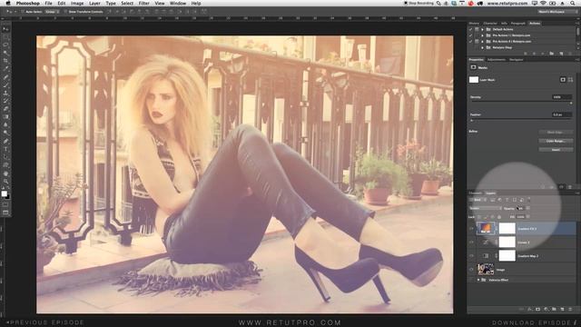
Task: Open the Window menu
Action: click(x=178, y=4)
